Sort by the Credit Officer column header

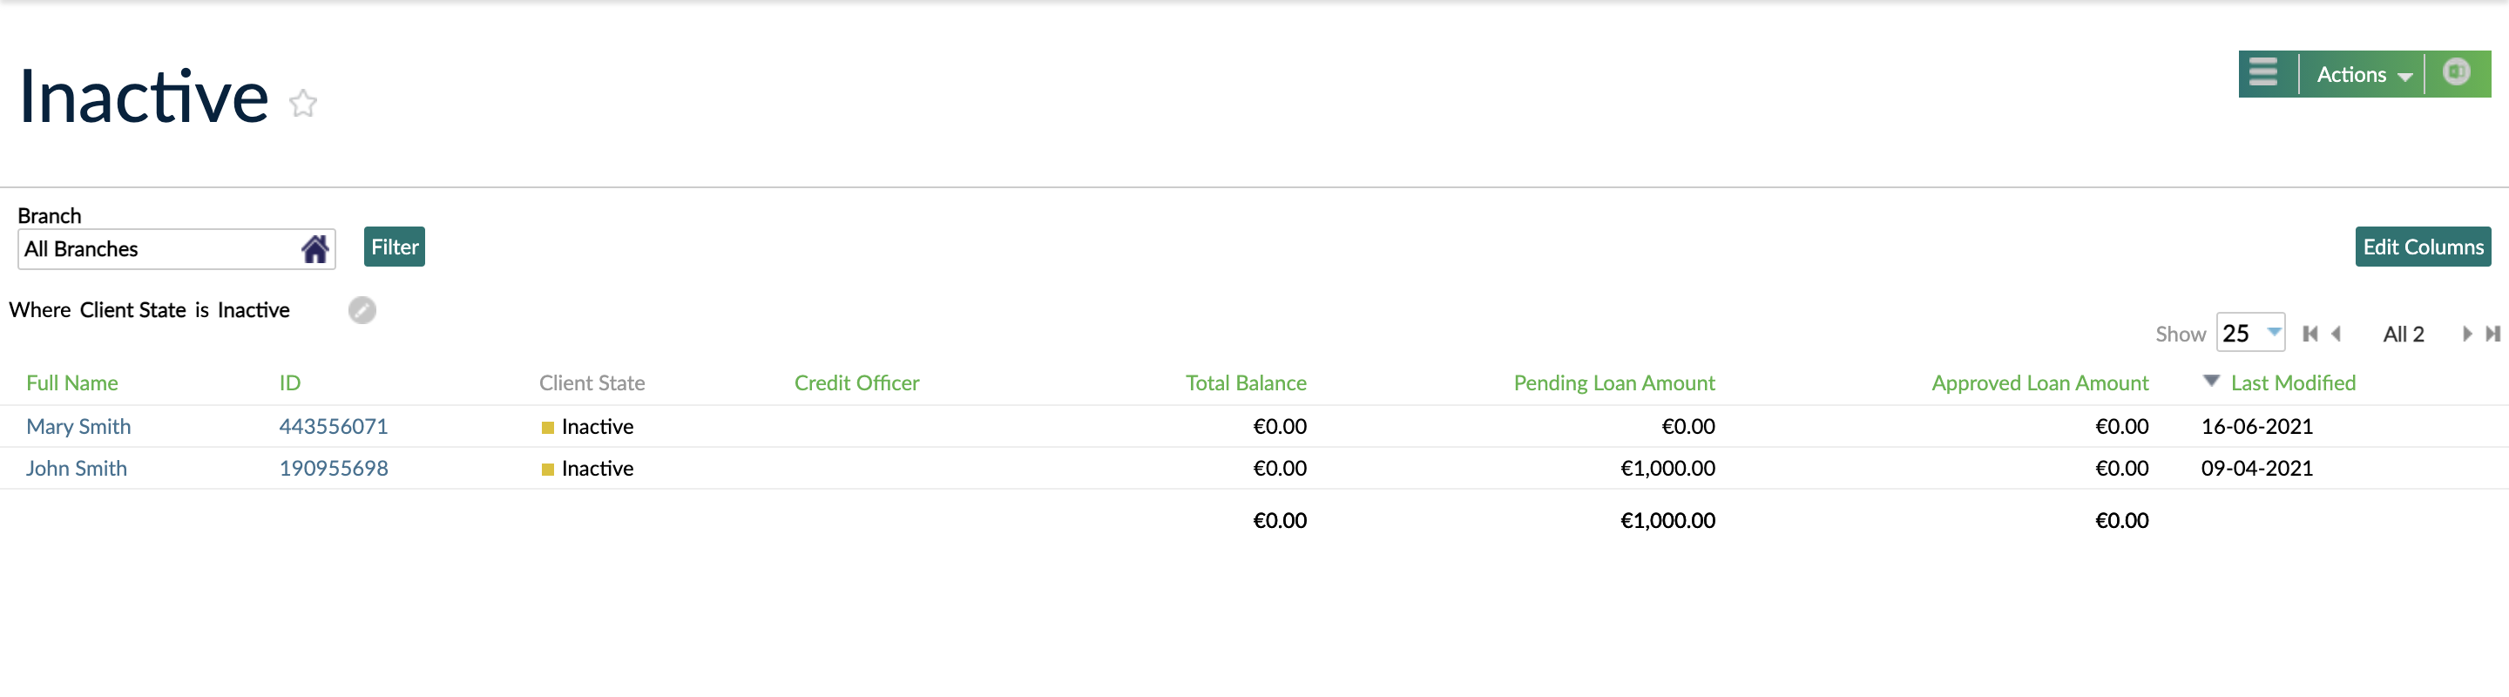coord(856,382)
